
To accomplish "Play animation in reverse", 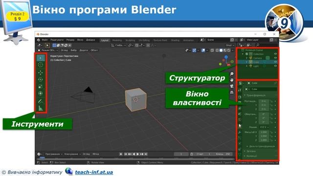I will [x=134, y=154].
